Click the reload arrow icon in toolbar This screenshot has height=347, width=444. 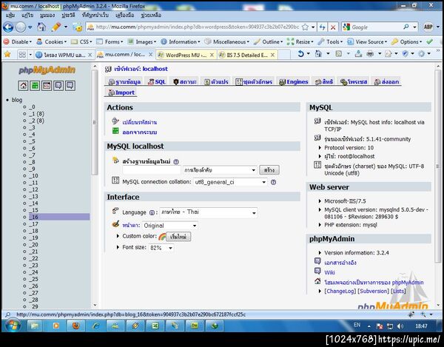(x=300, y=53)
